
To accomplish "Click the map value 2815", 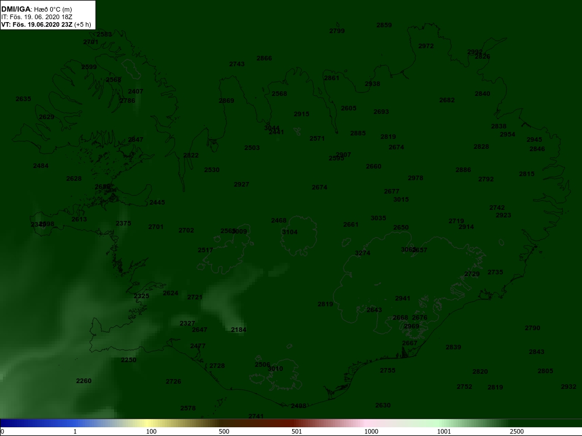I will (527, 174).
